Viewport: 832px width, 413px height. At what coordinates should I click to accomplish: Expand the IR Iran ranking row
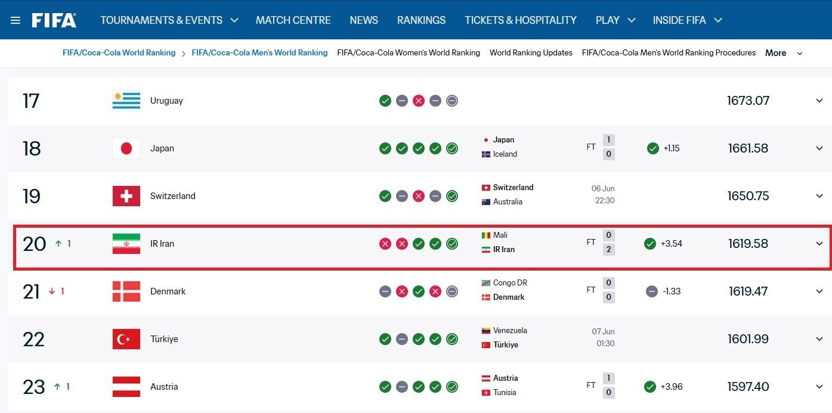tap(819, 244)
